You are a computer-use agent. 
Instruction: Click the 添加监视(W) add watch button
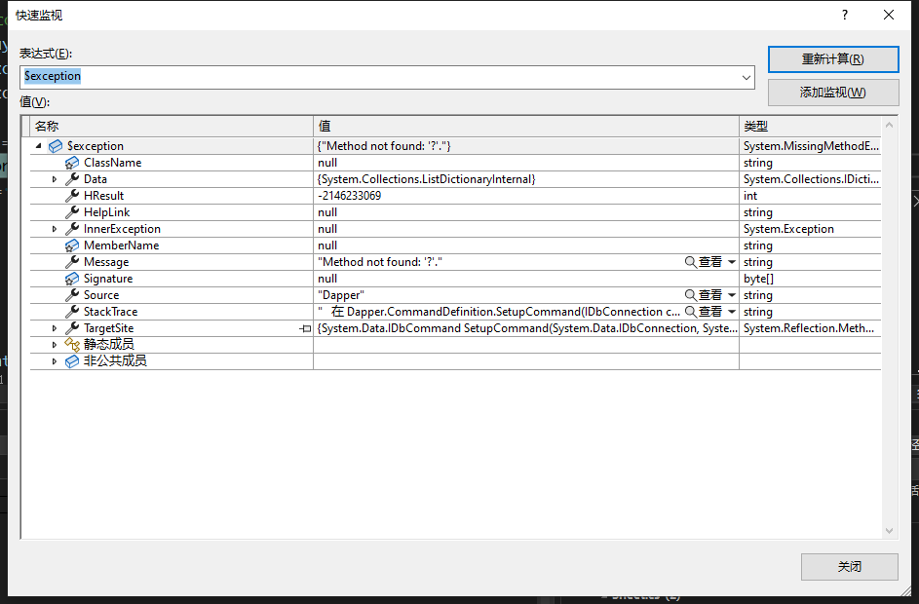[833, 92]
